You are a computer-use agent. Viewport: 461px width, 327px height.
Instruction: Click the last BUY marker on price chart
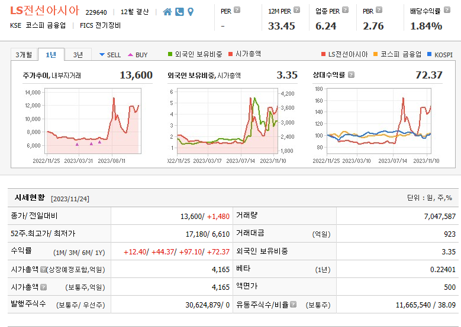[99, 142]
